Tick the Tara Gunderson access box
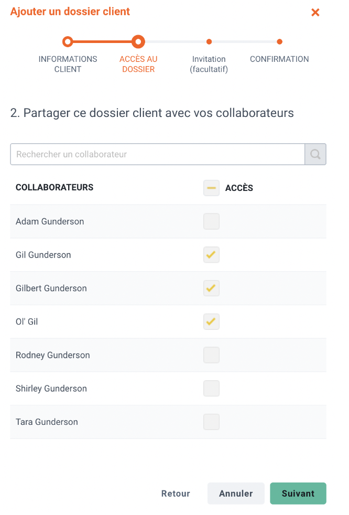The image size is (349, 515). 211,422
